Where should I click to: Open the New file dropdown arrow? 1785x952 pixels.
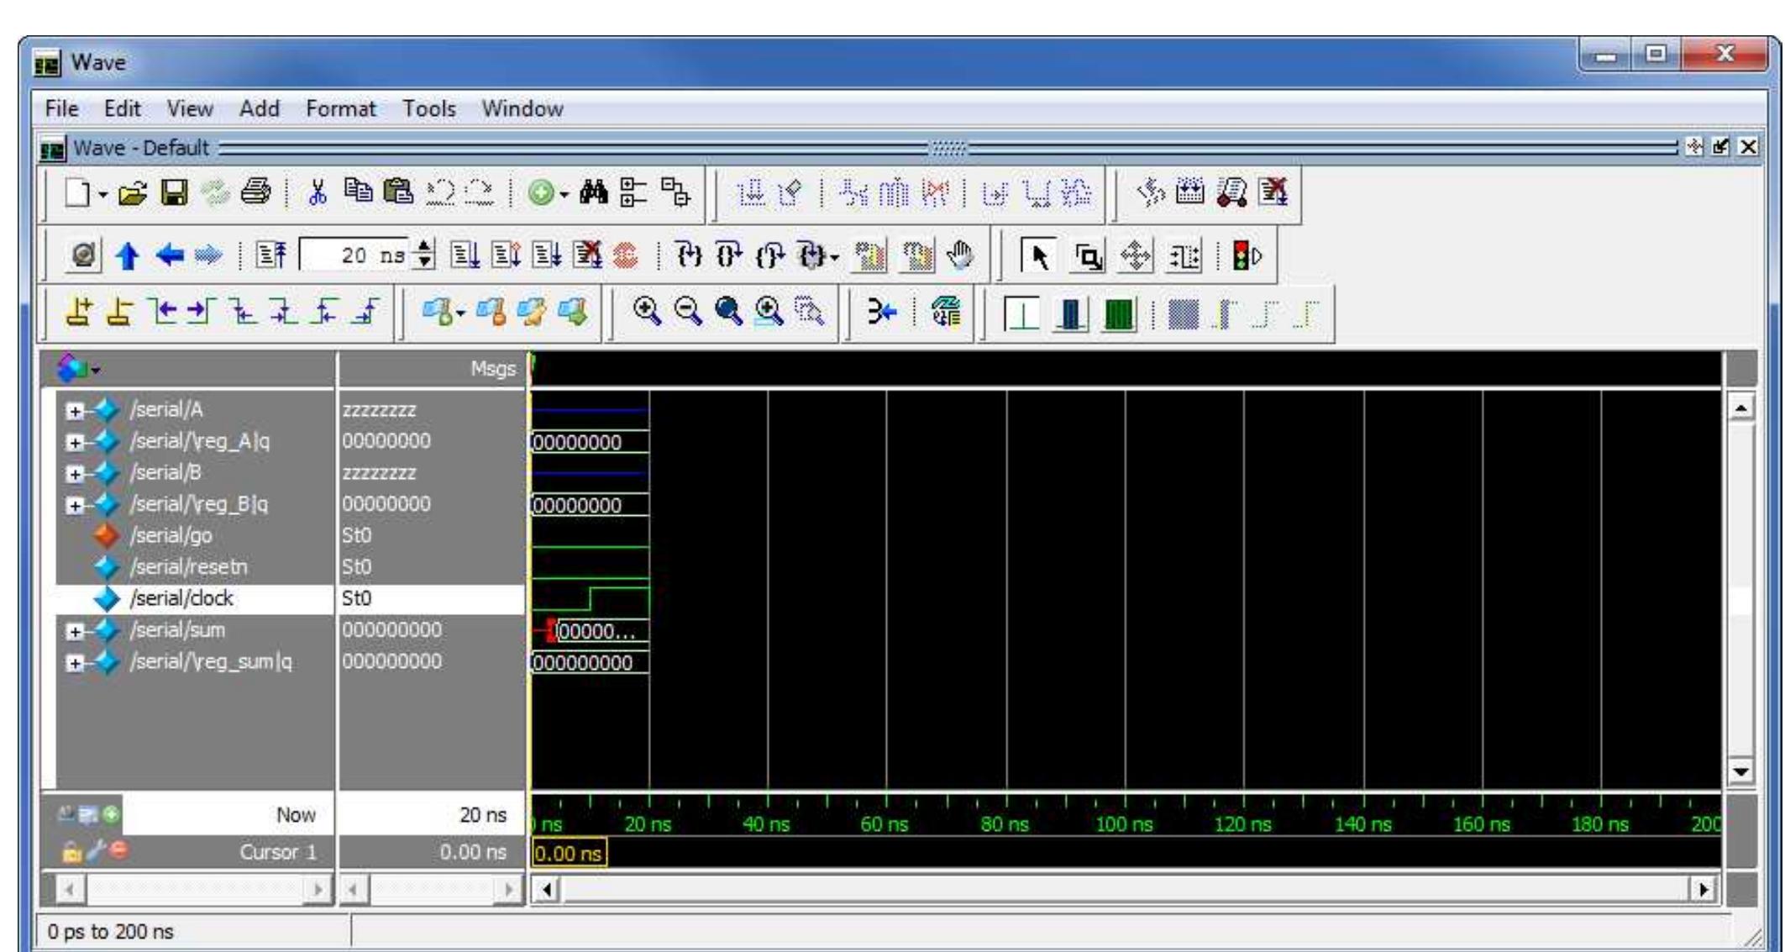pyautogui.click(x=102, y=195)
